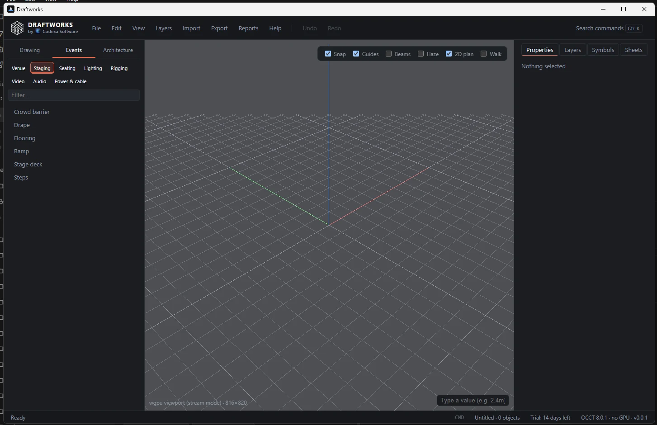Select the Events tab
This screenshot has height=425, width=657.
[x=74, y=50]
